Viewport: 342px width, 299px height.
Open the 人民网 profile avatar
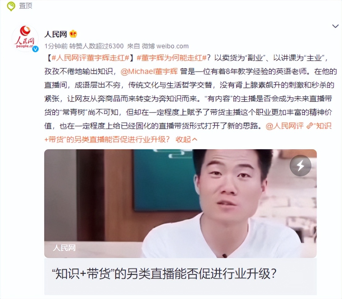tap(25, 38)
